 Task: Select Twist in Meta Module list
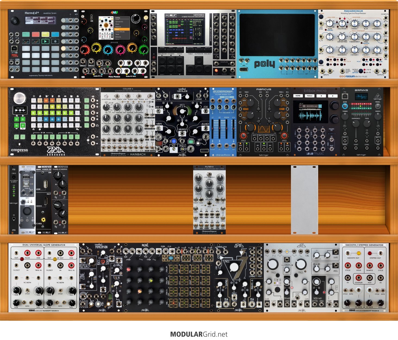click(x=117, y=34)
